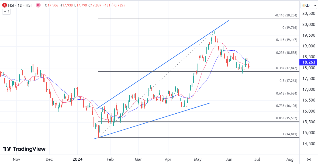The height and width of the screenshot is (164, 318).
Task: Open chart settings gear icon
Action: (309, 159)
